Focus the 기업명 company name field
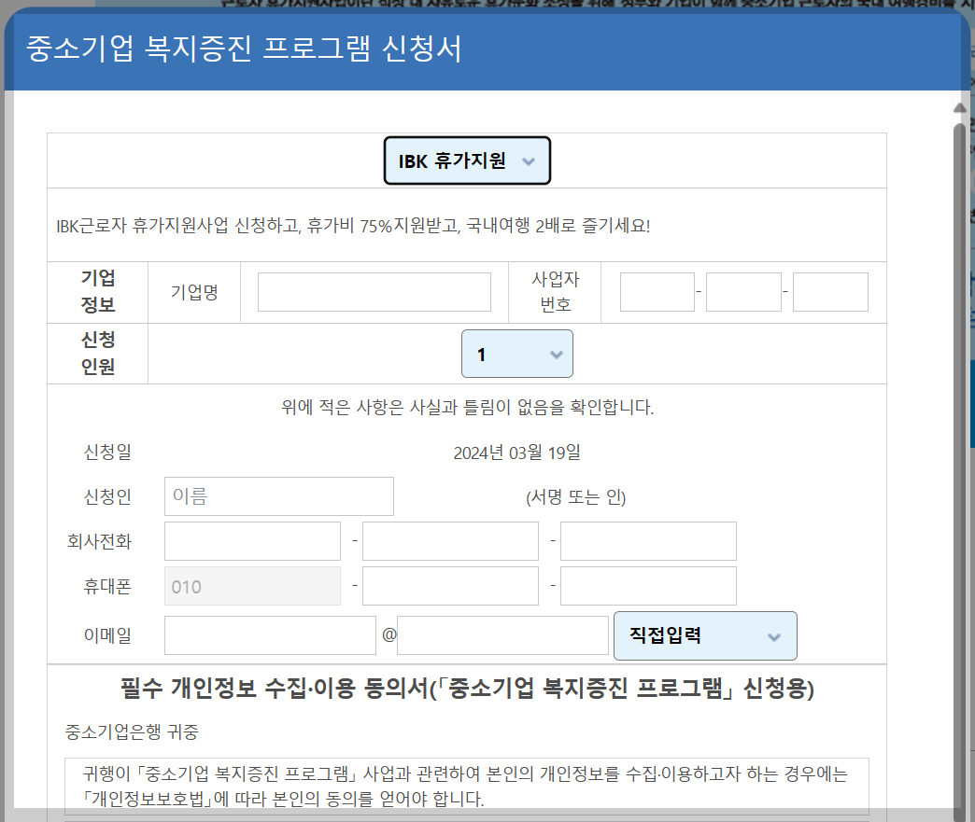Viewport: 975px width, 822px height. coord(374,292)
